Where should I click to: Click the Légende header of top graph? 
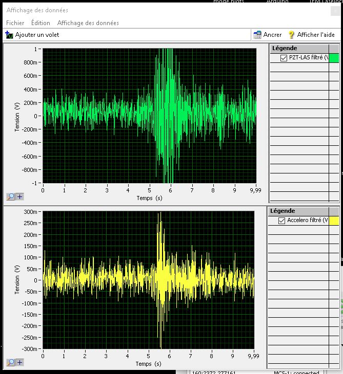pos(285,48)
